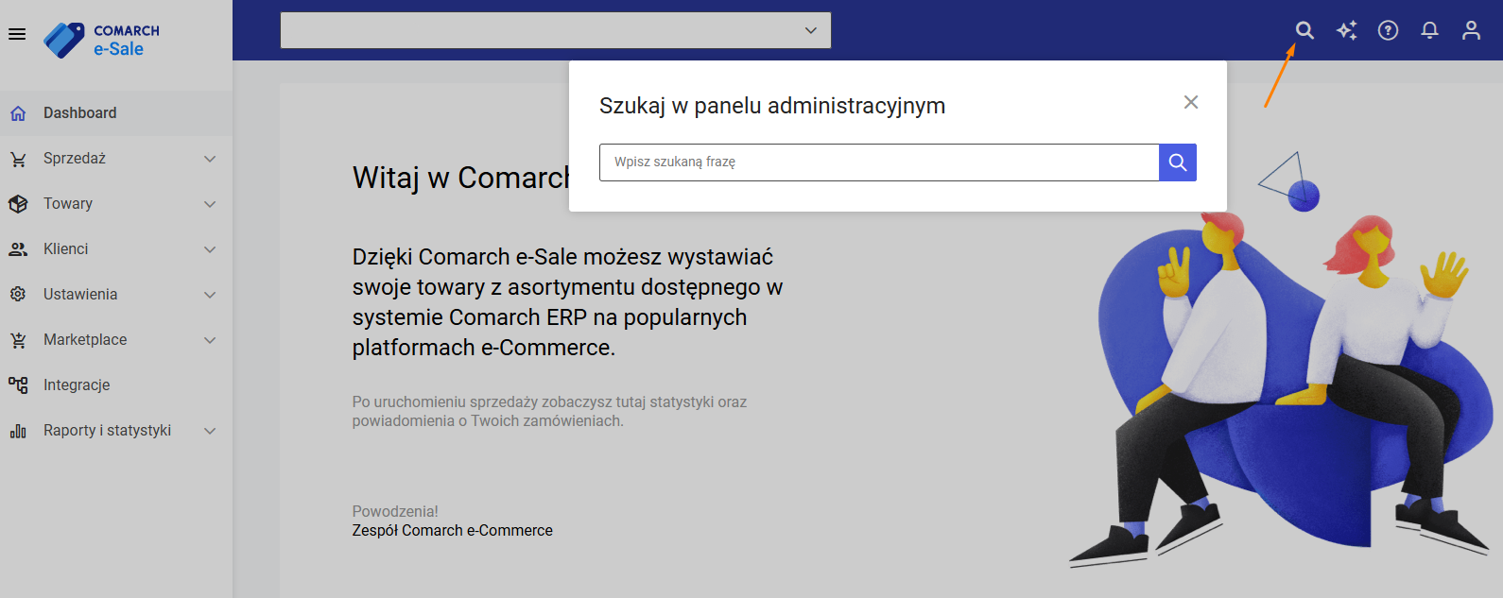Select Sprzedaż in the sidebar
This screenshot has width=1503, height=598.
116,159
